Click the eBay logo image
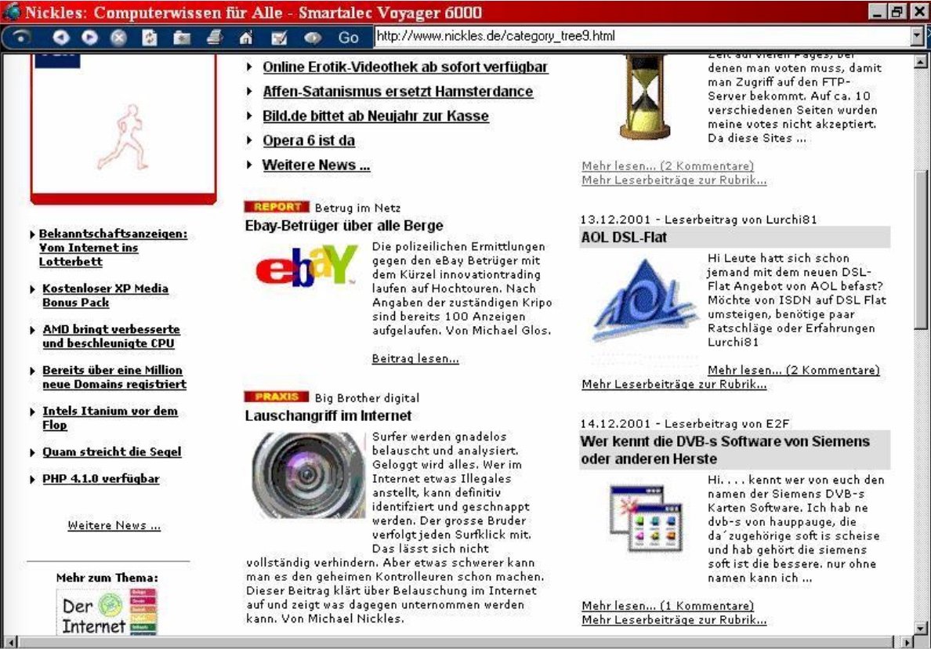Image resolution: width=931 pixels, height=649 pixels. [x=306, y=265]
